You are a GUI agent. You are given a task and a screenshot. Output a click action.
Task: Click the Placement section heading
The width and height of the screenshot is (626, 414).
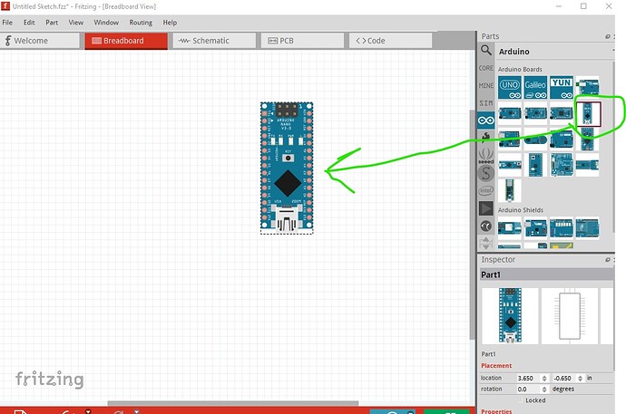[x=496, y=365]
